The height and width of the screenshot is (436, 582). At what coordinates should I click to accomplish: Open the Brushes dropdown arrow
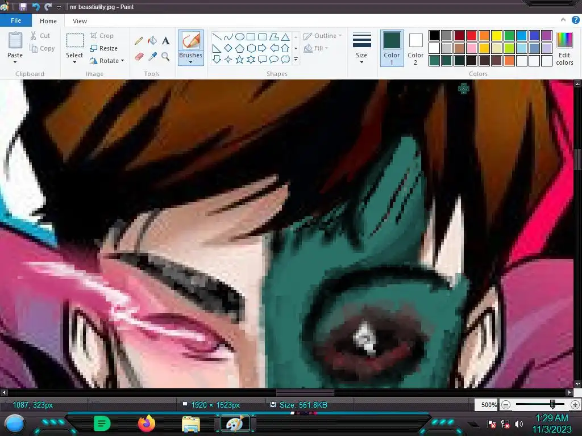191,61
